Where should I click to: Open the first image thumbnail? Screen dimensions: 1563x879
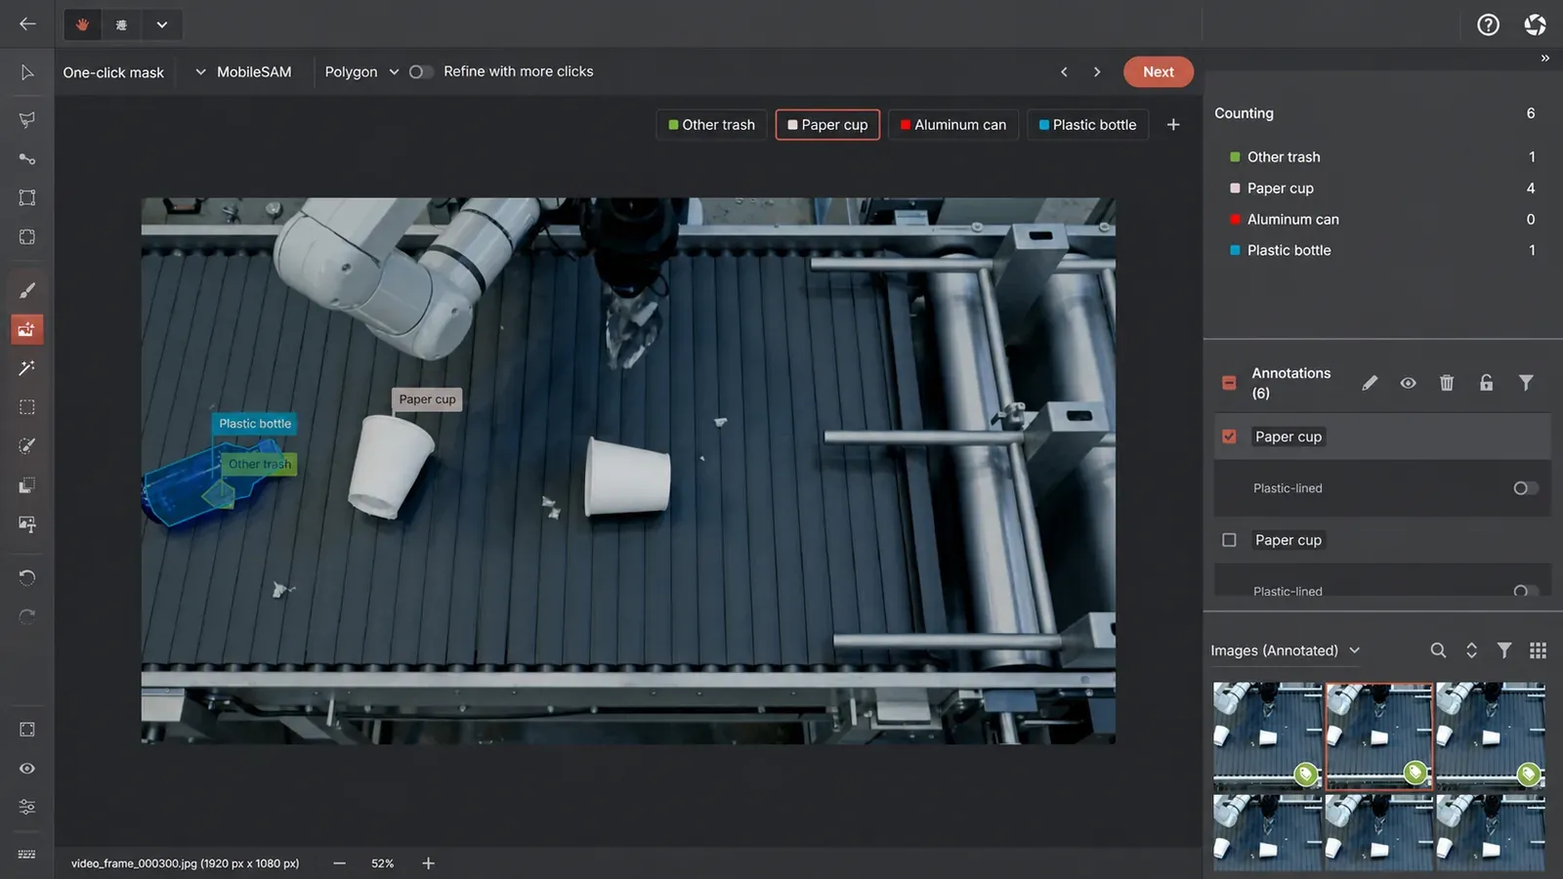click(x=1267, y=735)
